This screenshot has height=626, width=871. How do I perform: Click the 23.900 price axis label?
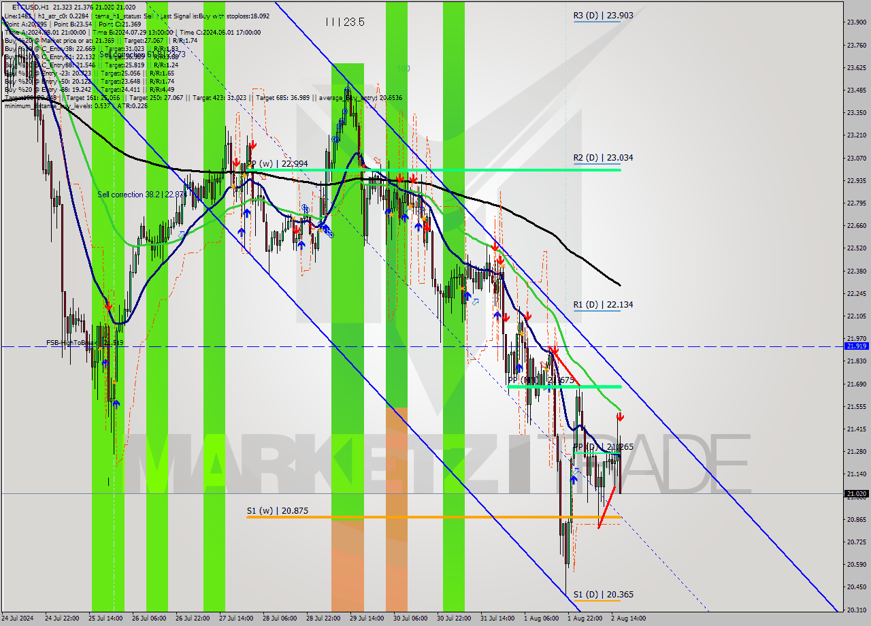point(856,22)
